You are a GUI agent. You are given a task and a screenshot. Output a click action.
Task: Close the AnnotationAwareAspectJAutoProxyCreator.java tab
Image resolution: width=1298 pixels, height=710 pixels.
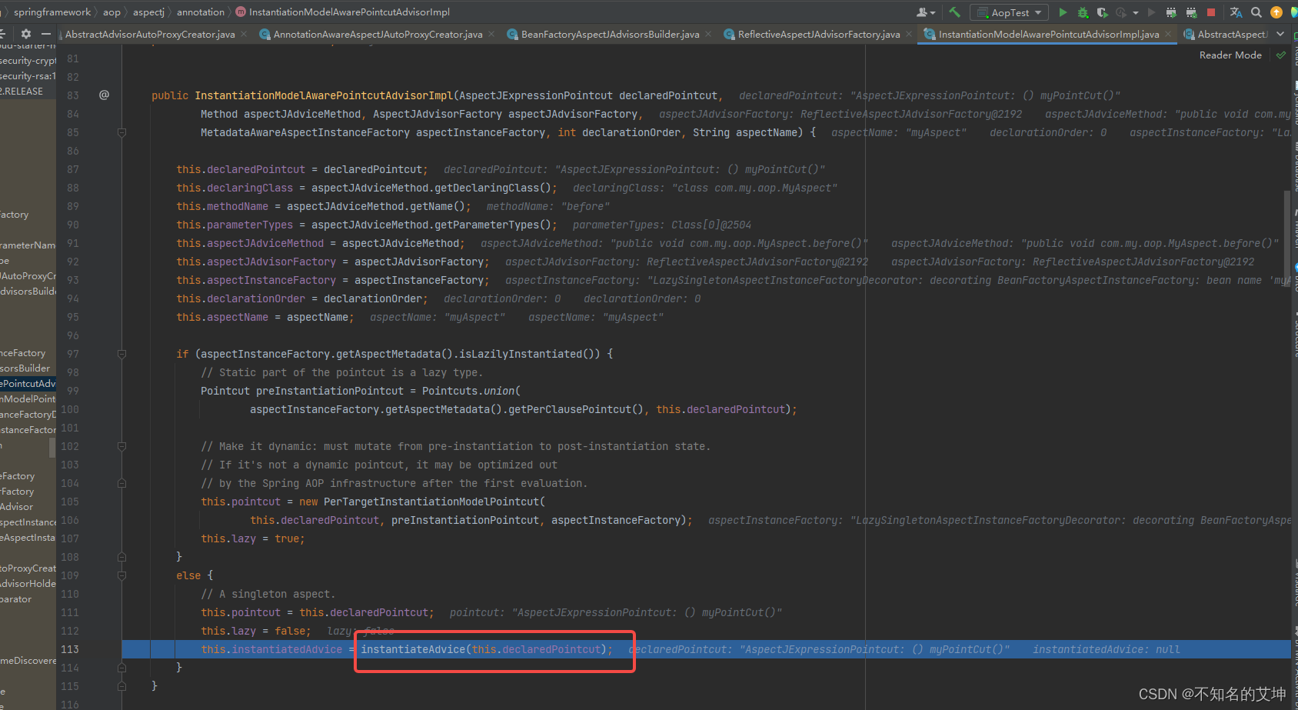[492, 35]
